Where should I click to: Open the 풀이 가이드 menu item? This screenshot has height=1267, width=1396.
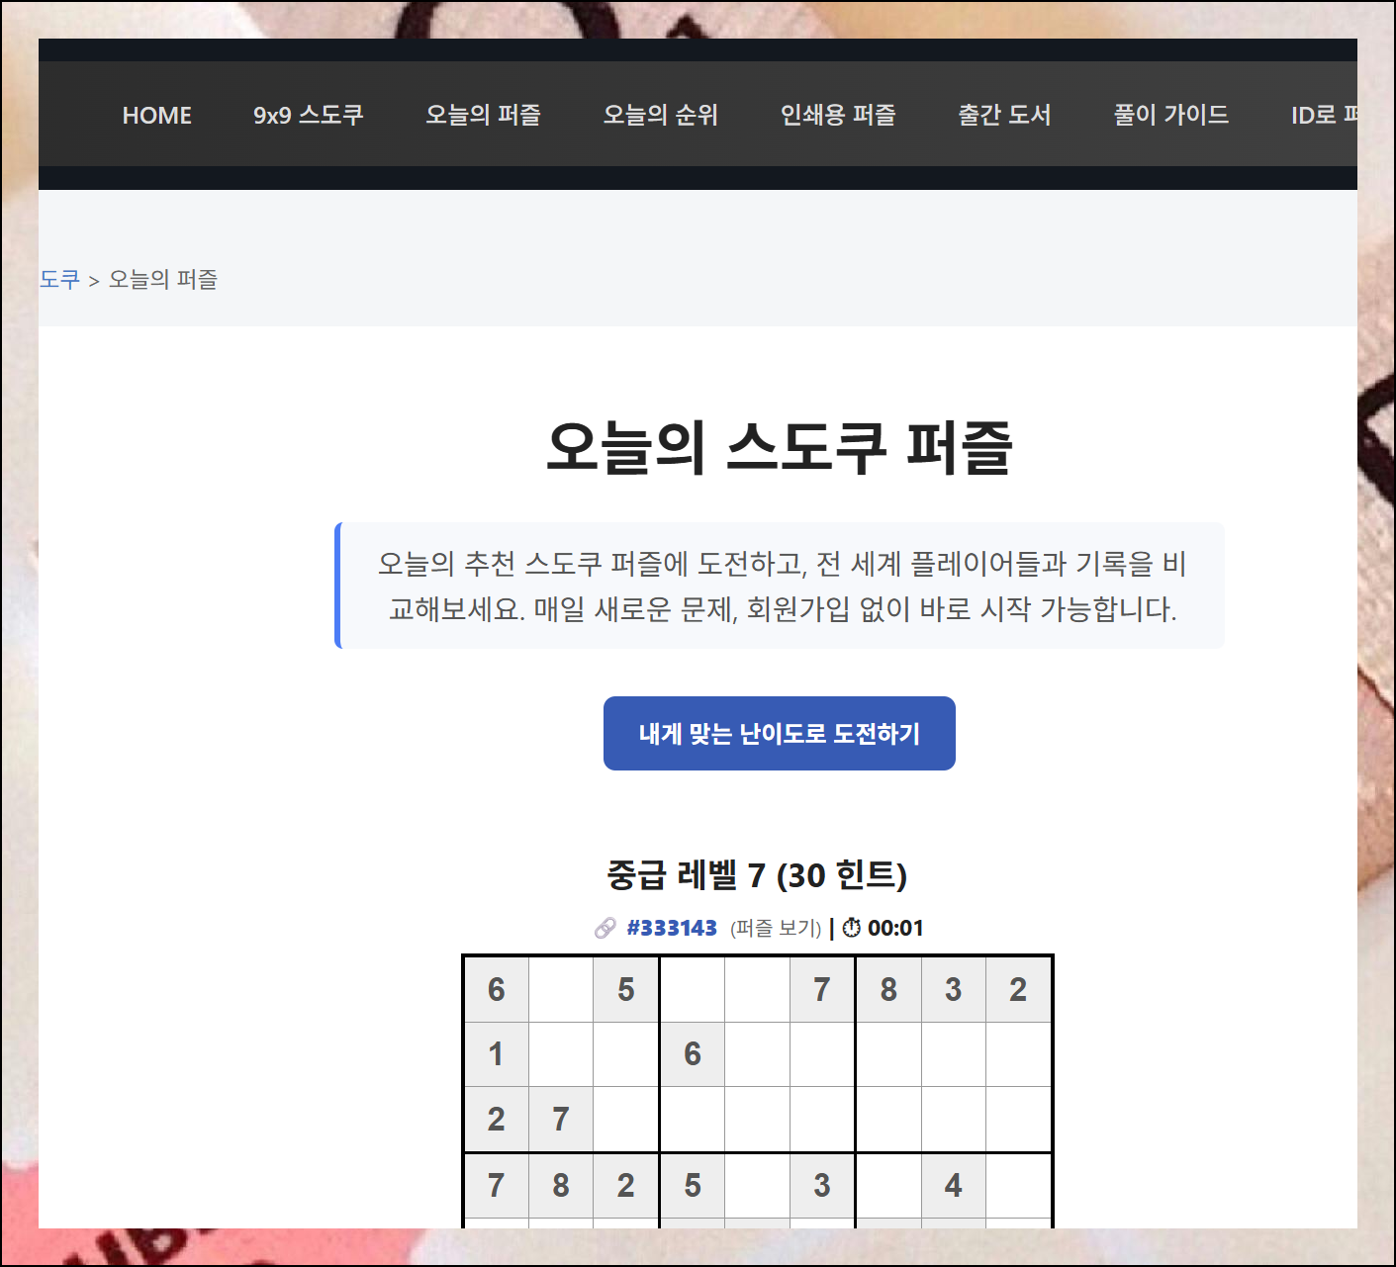(x=1171, y=115)
